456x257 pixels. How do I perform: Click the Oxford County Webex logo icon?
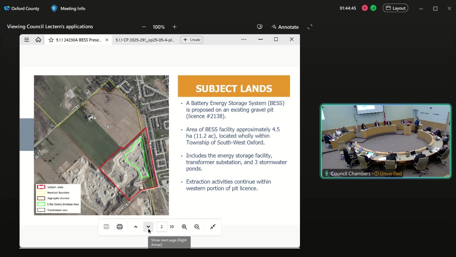(7, 8)
